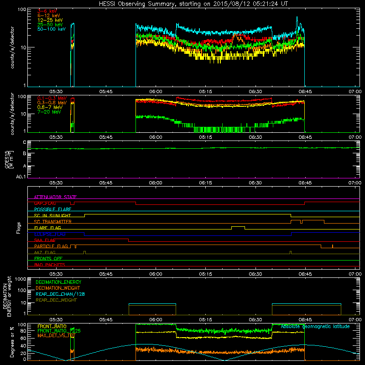Select the cyan 50-100 keV legend label
This screenshot has height=365, width=365.
coord(52,29)
